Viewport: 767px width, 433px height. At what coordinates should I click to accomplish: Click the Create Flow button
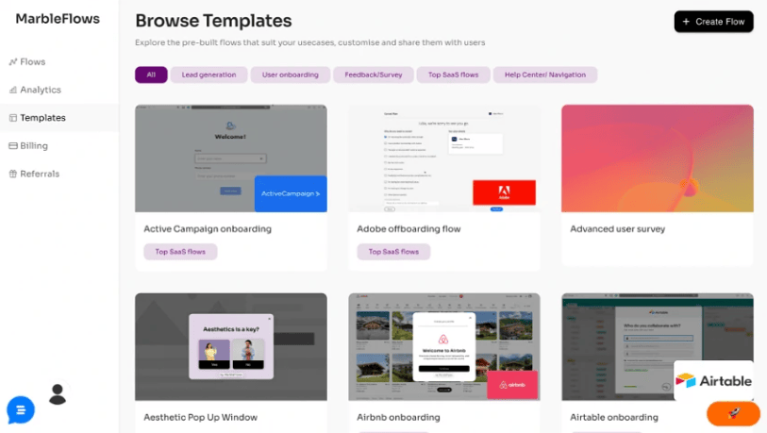pyautogui.click(x=713, y=22)
